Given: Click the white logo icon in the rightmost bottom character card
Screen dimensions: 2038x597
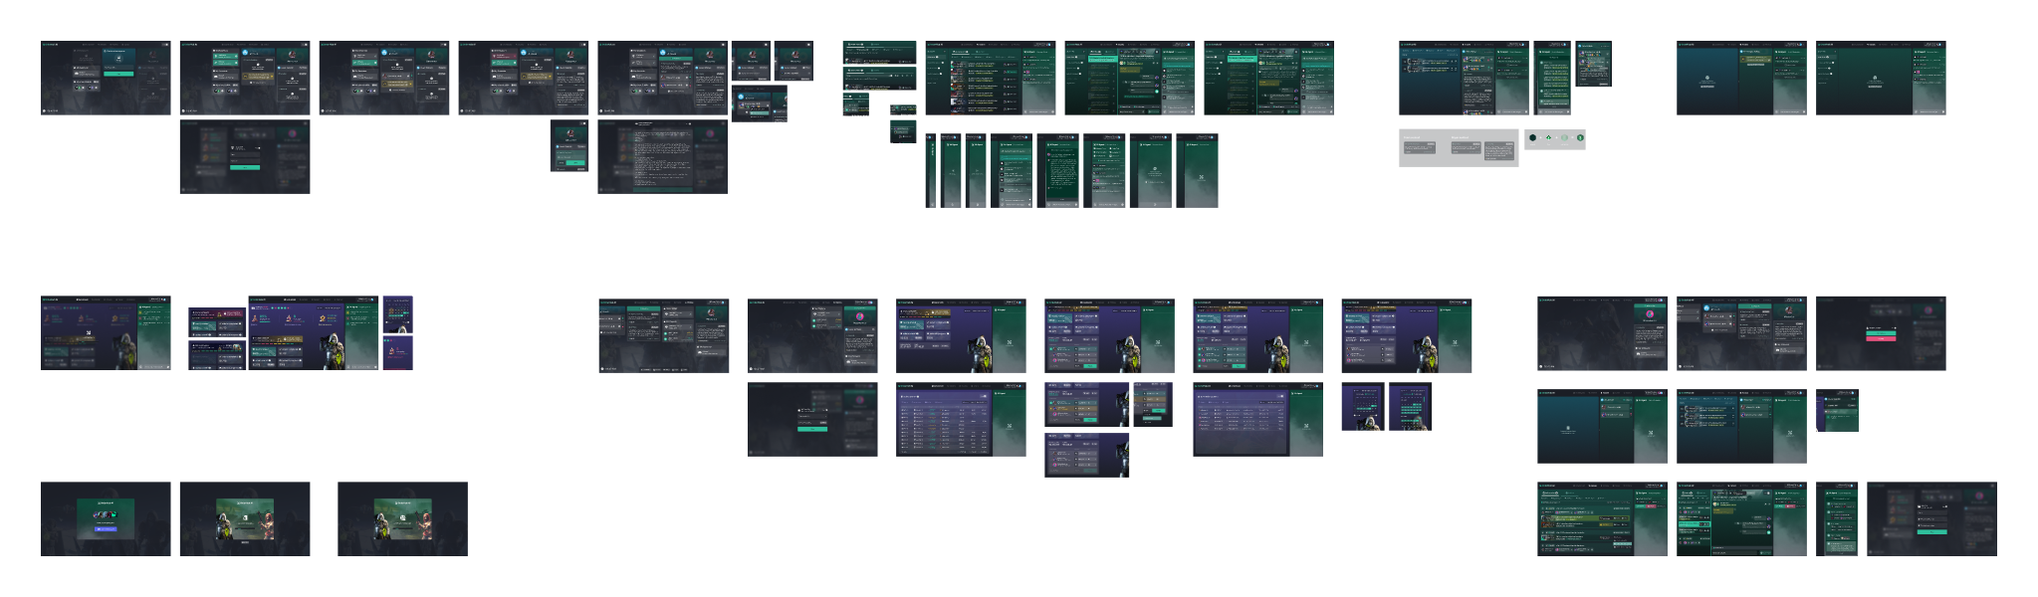Looking at the screenshot, I should pyautogui.click(x=402, y=516).
